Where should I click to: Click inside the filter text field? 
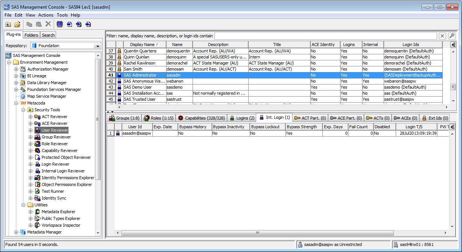tap(325, 36)
